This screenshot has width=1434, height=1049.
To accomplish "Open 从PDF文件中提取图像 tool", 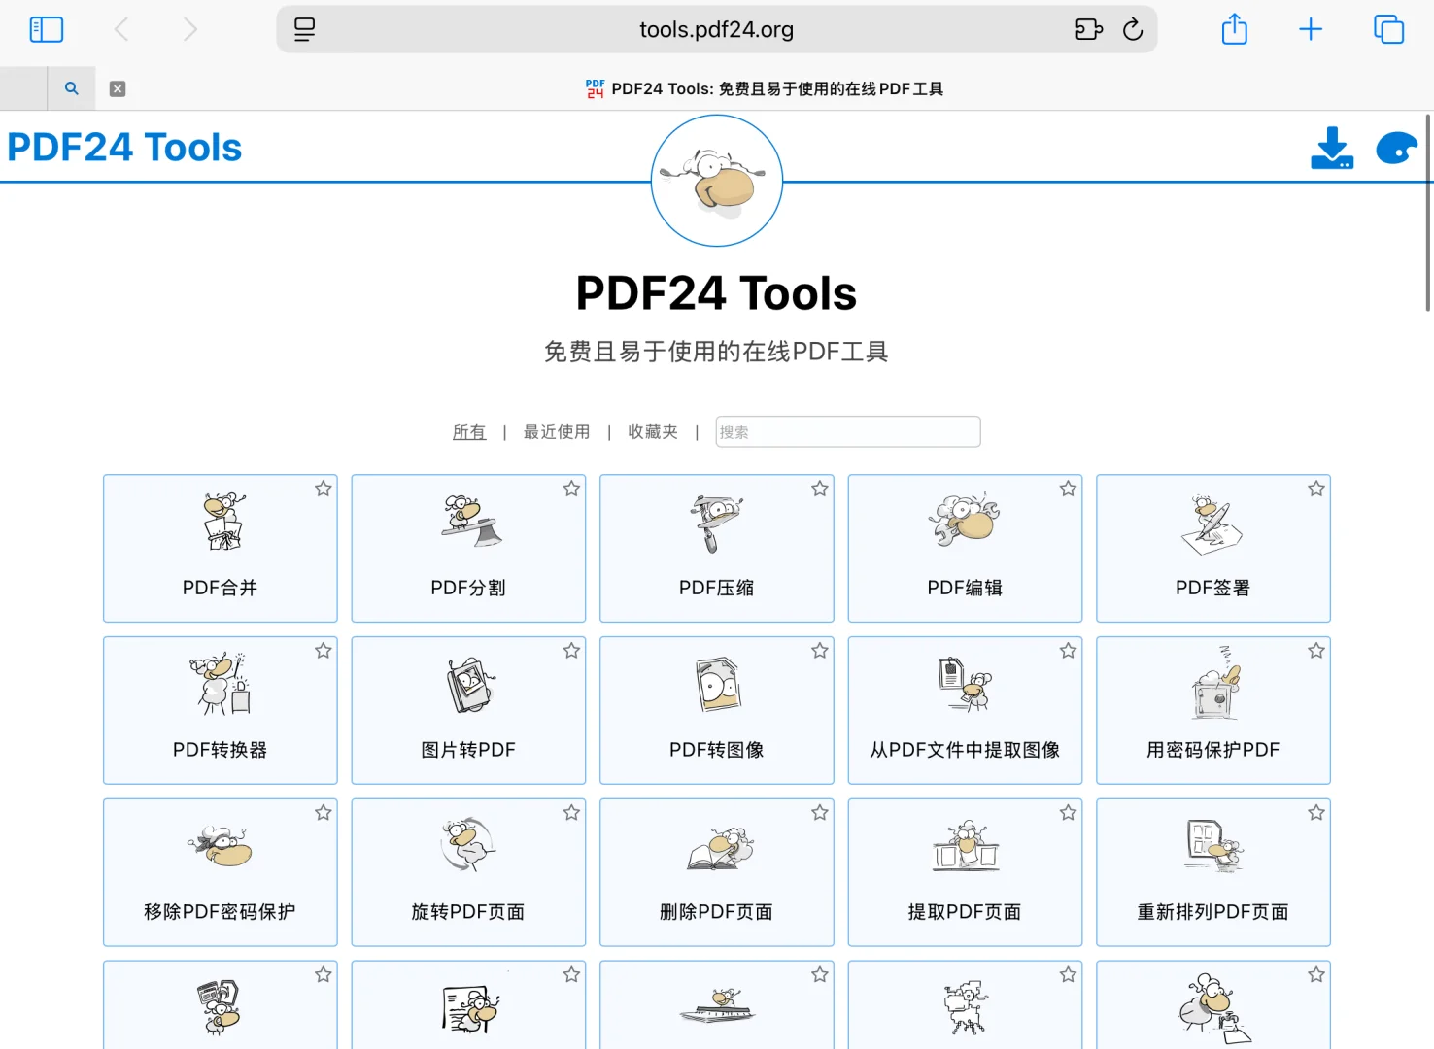I will pyautogui.click(x=965, y=710).
